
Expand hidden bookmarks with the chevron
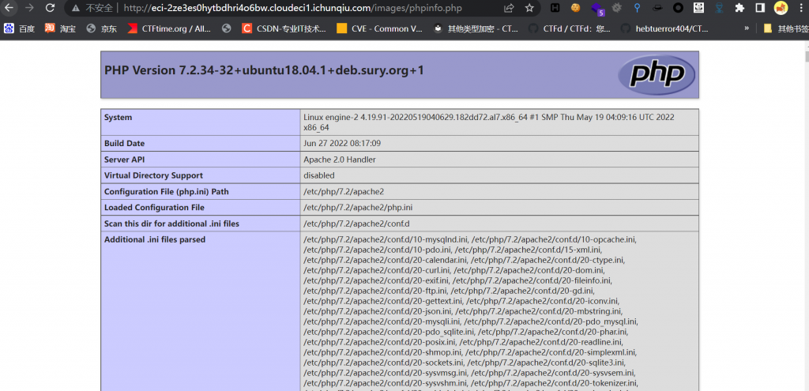(x=747, y=28)
